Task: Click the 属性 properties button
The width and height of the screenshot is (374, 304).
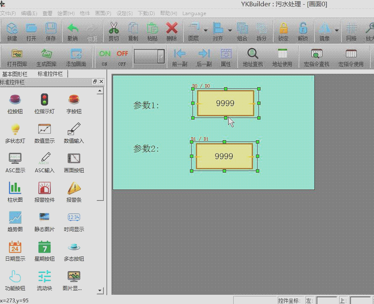Action: click(226, 54)
